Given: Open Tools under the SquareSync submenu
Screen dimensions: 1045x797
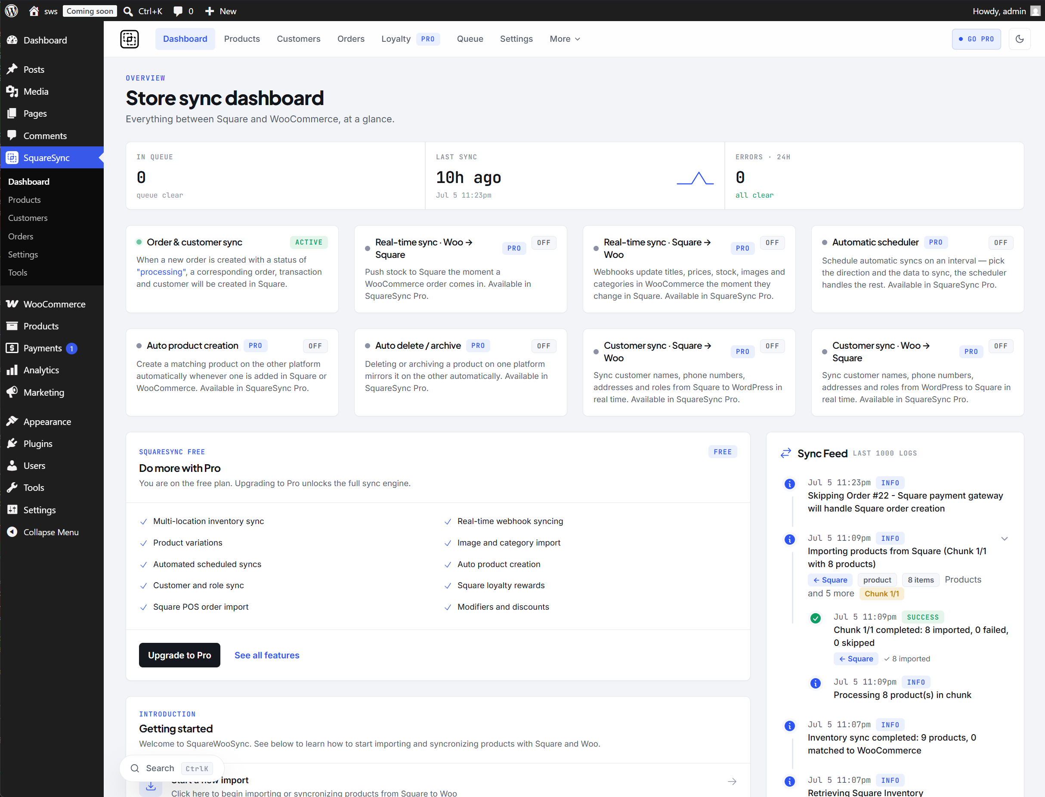Looking at the screenshot, I should pyautogui.click(x=18, y=272).
